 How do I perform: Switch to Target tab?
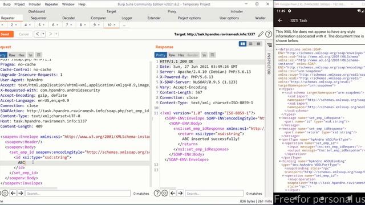[111, 11]
